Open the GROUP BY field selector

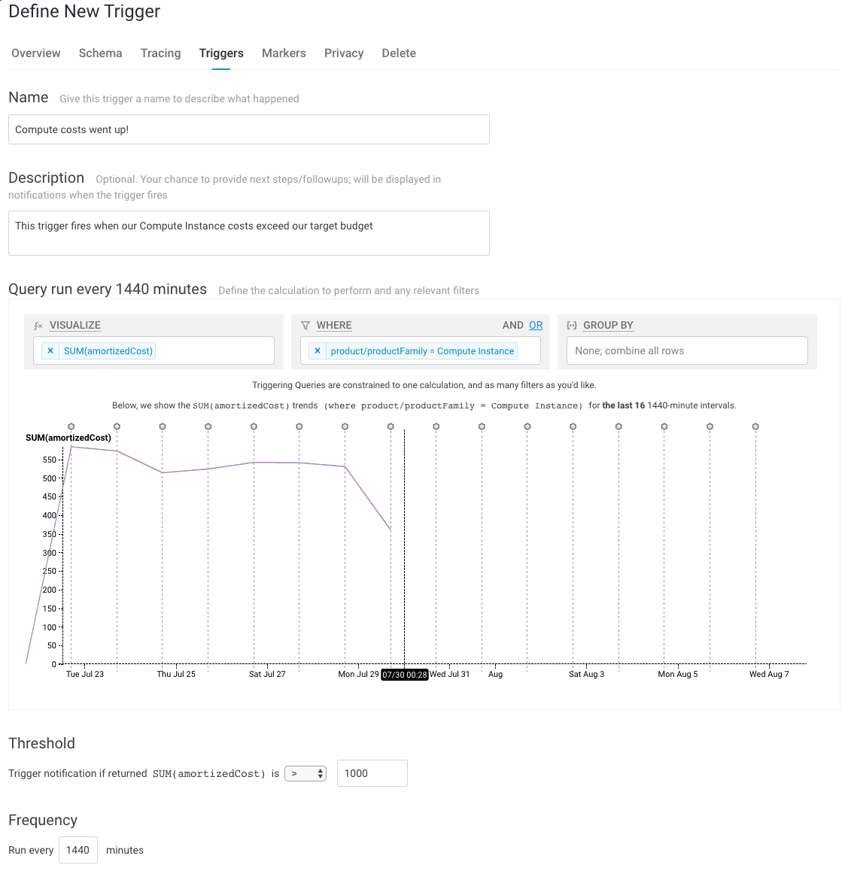pos(686,351)
